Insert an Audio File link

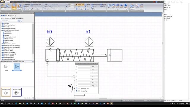(x=118, y=7)
